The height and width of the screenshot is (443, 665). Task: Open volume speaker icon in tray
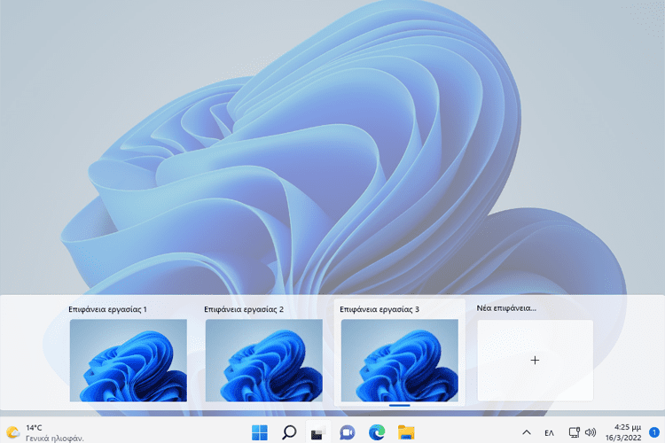[x=591, y=432]
